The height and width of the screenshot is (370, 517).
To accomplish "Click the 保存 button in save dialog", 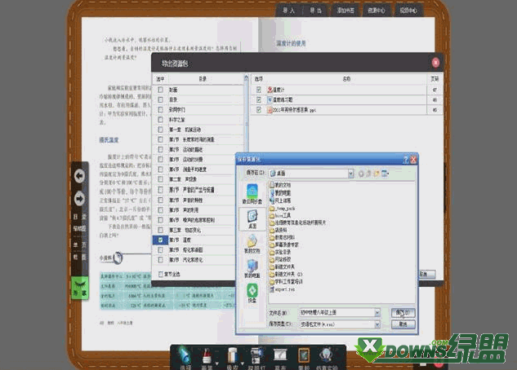I will pyautogui.click(x=403, y=312).
